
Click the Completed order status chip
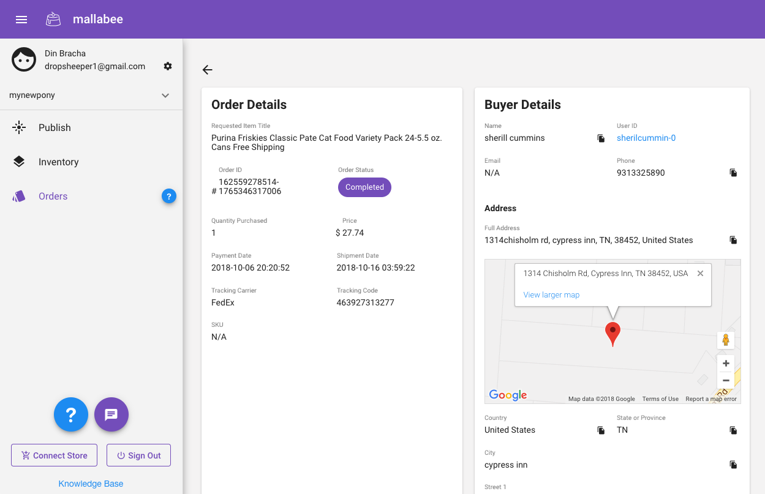(x=364, y=187)
